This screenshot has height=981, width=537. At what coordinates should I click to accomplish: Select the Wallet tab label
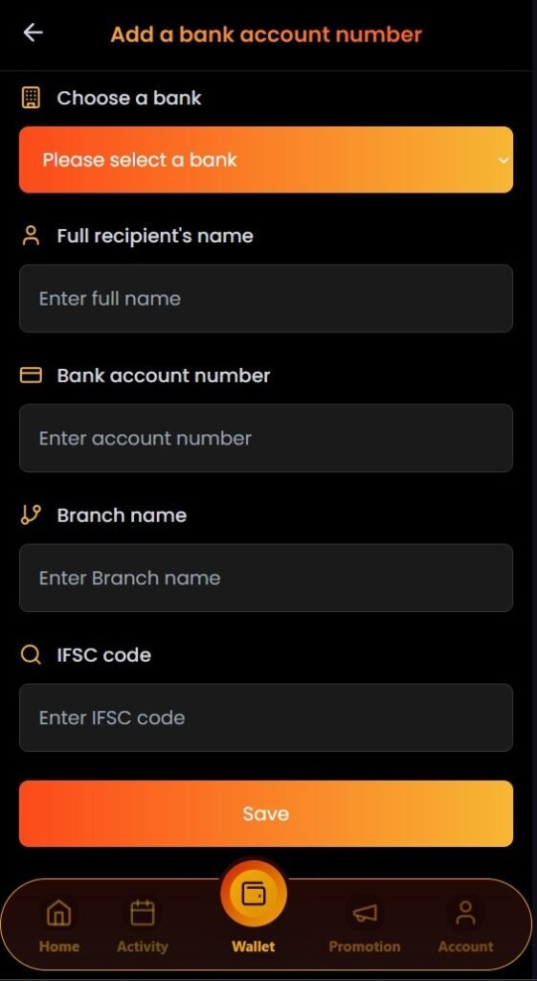[253, 946]
